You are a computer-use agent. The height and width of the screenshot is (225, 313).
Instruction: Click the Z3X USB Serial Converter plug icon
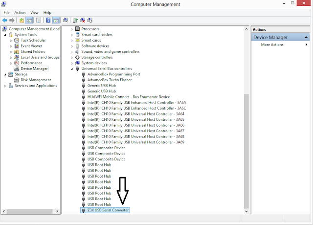84,210
